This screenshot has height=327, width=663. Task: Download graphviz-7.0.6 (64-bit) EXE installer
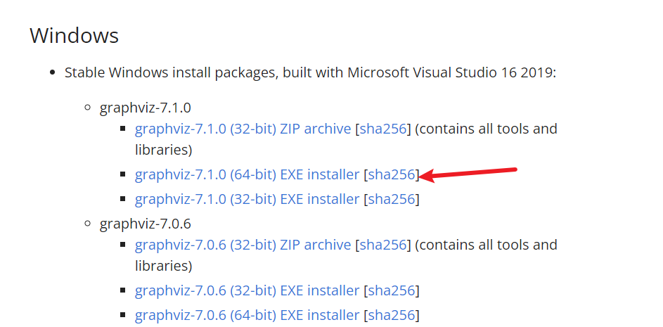[247, 315]
